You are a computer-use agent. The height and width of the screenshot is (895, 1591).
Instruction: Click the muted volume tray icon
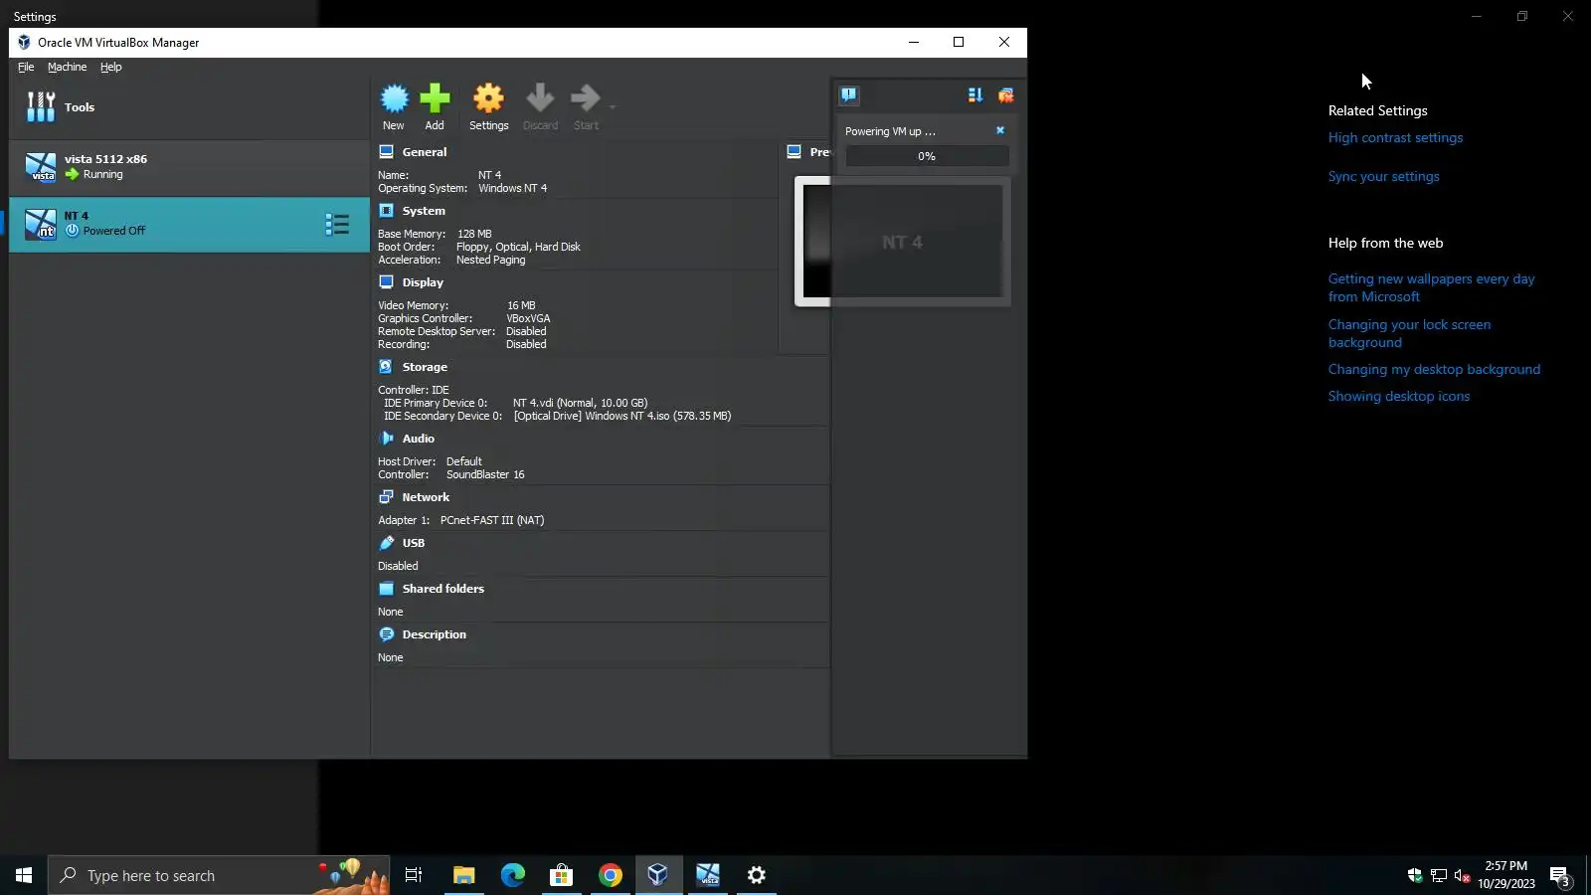[1462, 875]
